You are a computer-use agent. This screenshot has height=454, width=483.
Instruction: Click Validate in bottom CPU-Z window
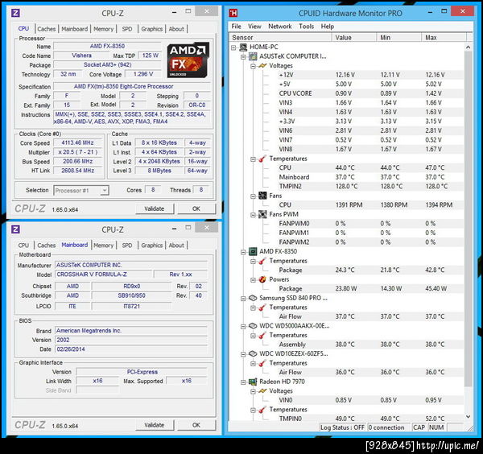[155, 425]
